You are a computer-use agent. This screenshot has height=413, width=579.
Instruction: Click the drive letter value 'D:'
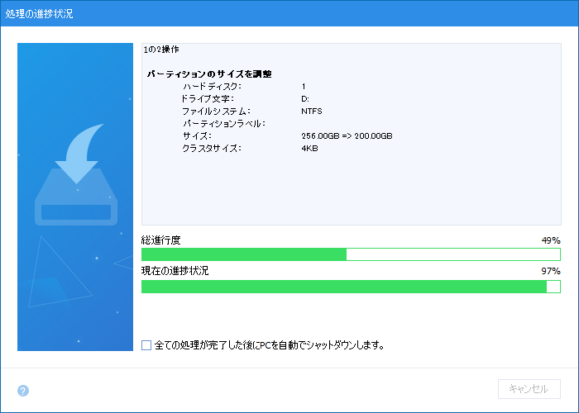pyautogui.click(x=305, y=99)
